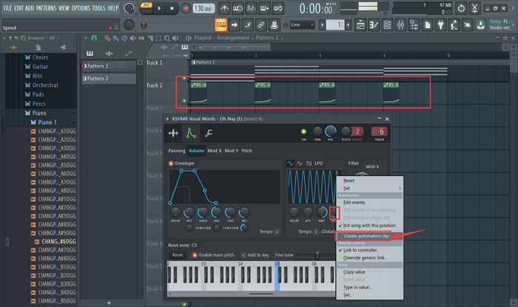The width and height of the screenshot is (518, 307).
Task: Toggle Enable main pitch option
Action: [x=213, y=254]
